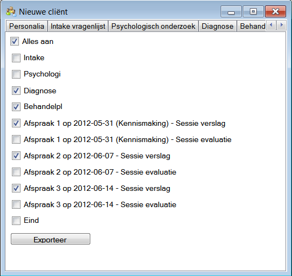Click the Exporteer button
This screenshot has width=292, height=276.
(x=50, y=239)
